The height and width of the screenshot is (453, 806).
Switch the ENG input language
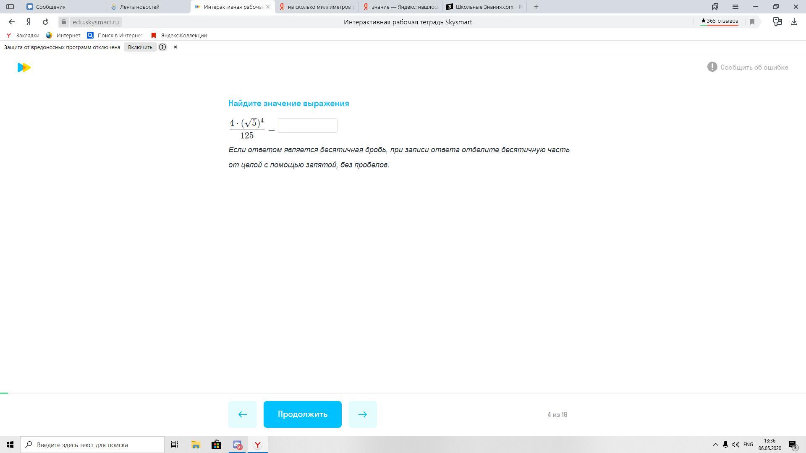[x=748, y=445]
